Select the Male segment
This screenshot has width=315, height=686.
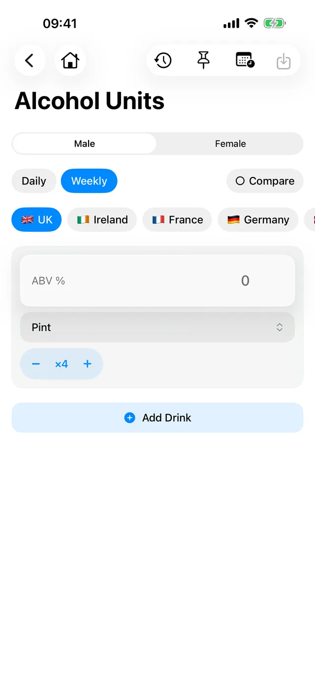coord(85,144)
